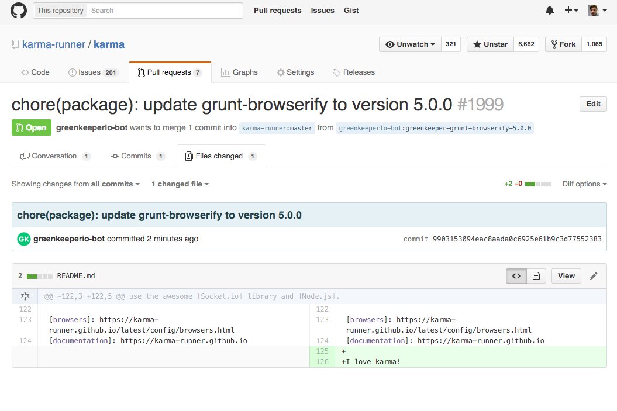Click the Unstar button

490,44
